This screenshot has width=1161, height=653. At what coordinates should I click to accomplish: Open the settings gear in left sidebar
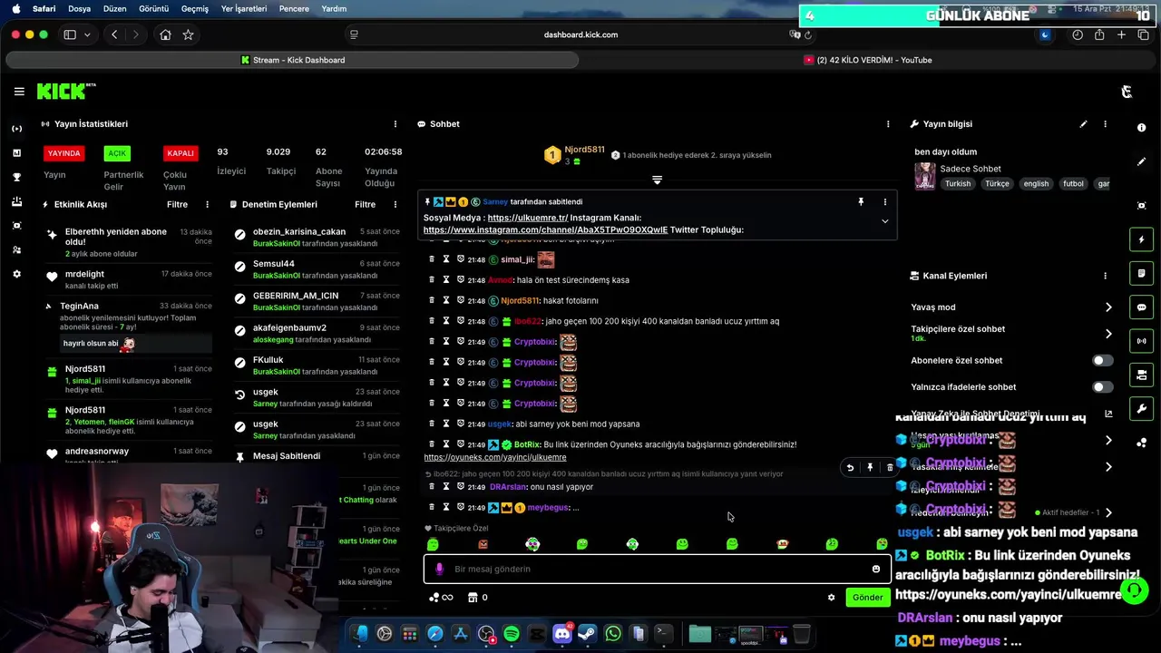point(16,274)
